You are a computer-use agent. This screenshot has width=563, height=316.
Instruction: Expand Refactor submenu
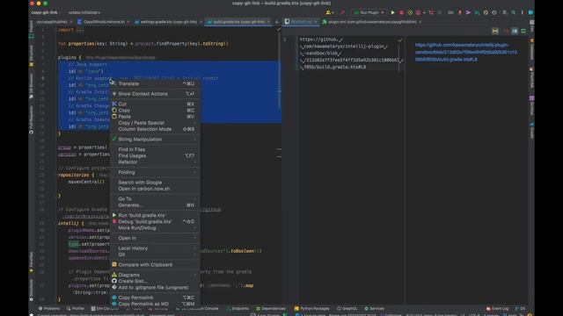[155, 162]
